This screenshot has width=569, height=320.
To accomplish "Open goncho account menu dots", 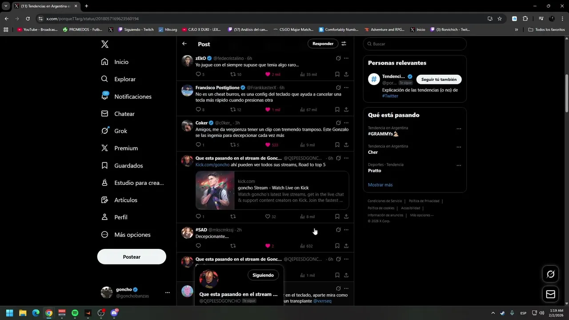I will click(168, 292).
